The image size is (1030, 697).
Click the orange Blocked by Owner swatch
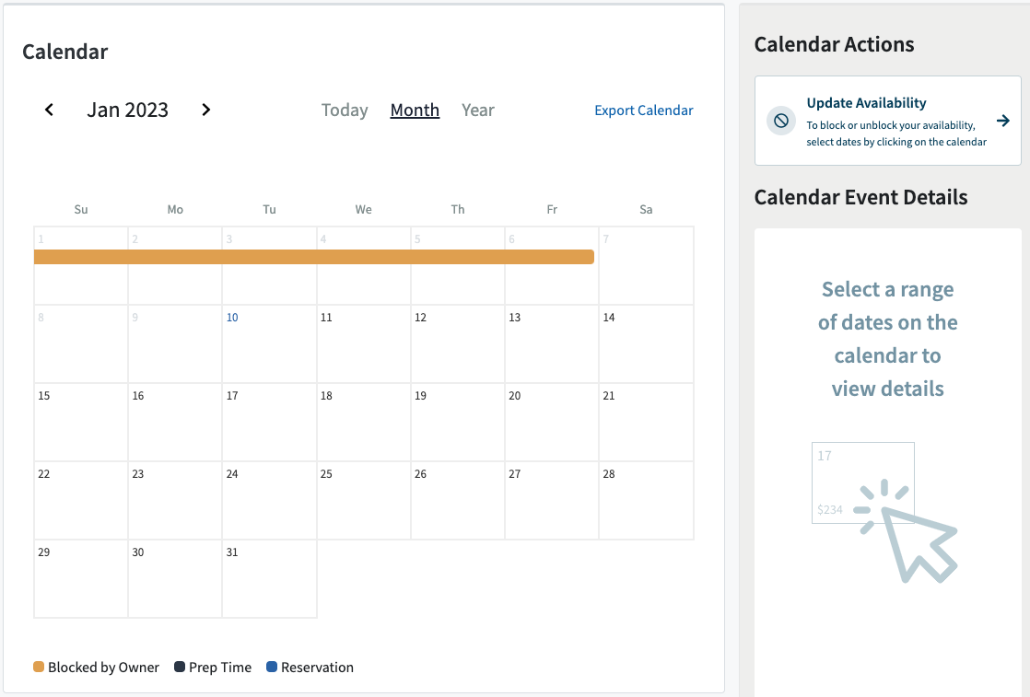(x=38, y=667)
